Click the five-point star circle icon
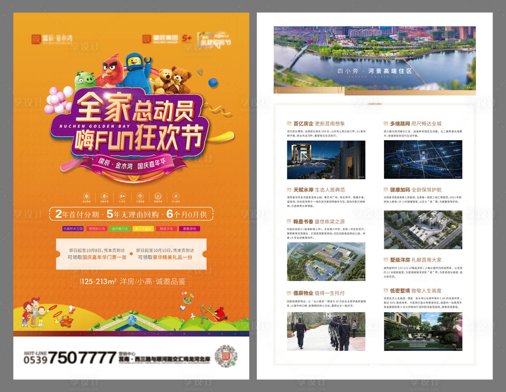 coord(176,196)
